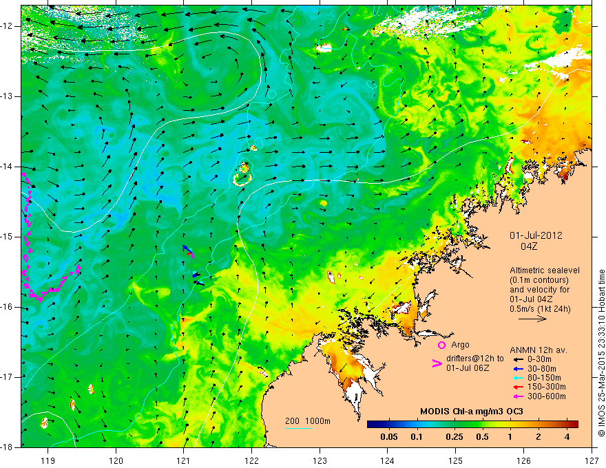Click the colorbar value 2

539,437
